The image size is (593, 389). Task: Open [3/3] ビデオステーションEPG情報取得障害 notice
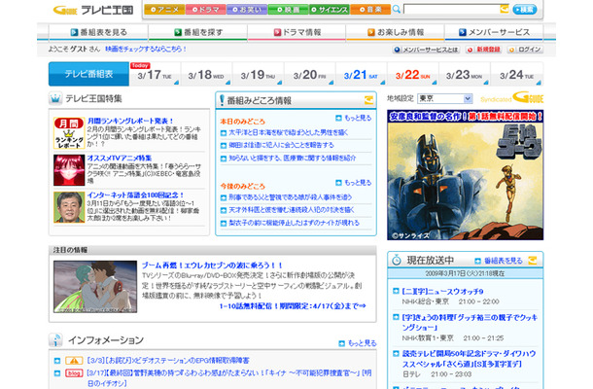[x=168, y=360]
